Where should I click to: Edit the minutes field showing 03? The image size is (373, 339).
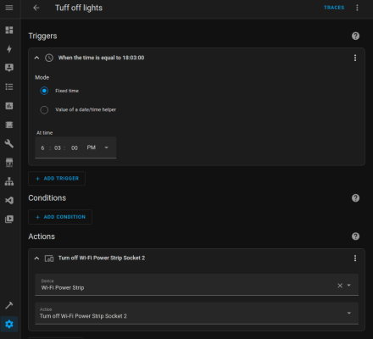[58, 147]
